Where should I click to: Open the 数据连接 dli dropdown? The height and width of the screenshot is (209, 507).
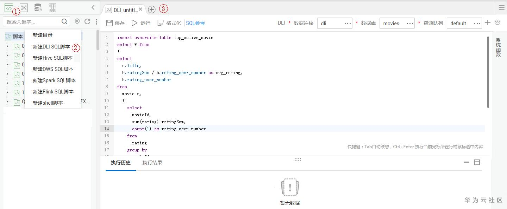click(334, 23)
